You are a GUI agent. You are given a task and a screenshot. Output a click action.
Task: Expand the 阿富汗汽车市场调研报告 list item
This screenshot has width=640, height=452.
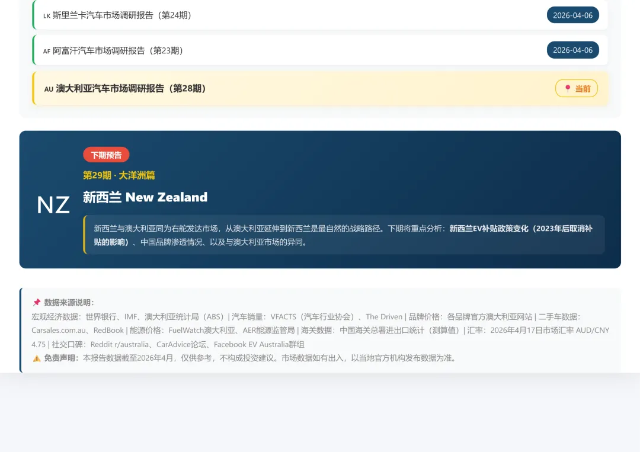point(320,52)
